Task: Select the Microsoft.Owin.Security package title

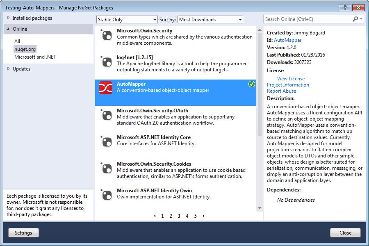Action: click(x=144, y=31)
